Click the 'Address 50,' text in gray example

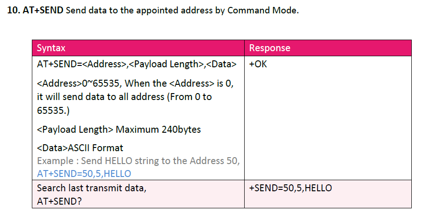(215, 161)
